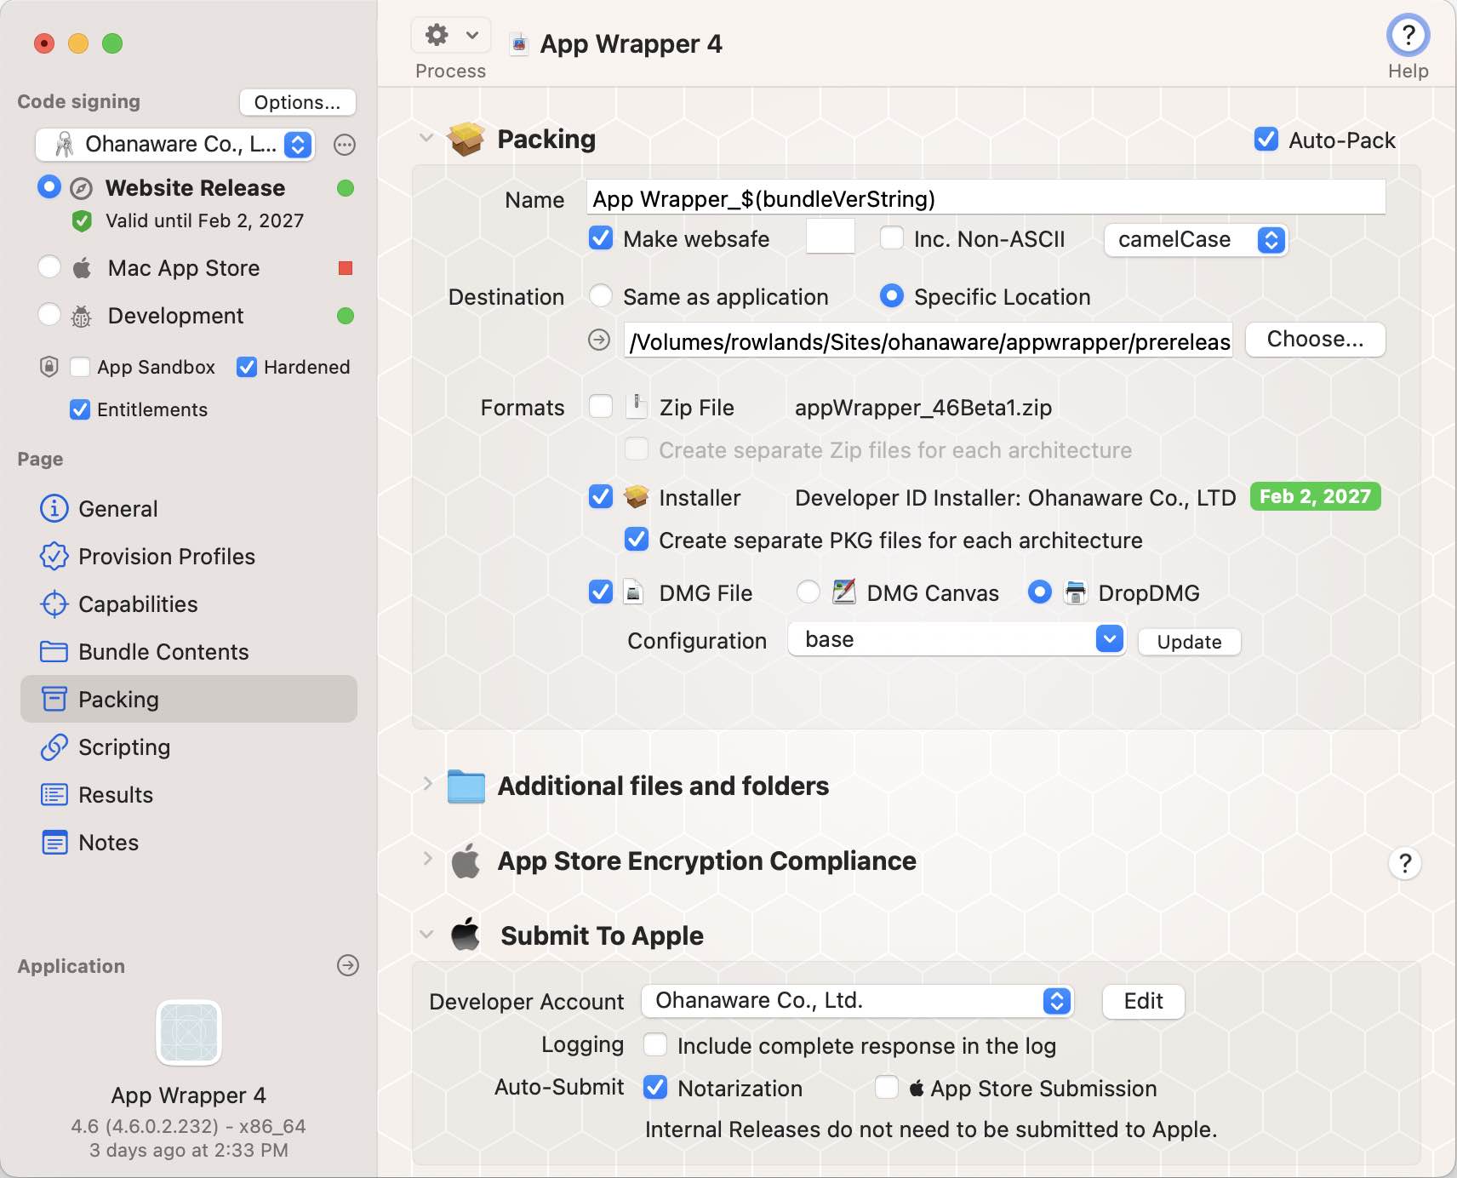Click the App Sandbox shield icon
Image resolution: width=1457 pixels, height=1178 pixels.
49,367
